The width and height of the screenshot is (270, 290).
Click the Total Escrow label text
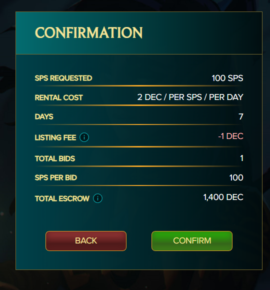click(x=62, y=198)
